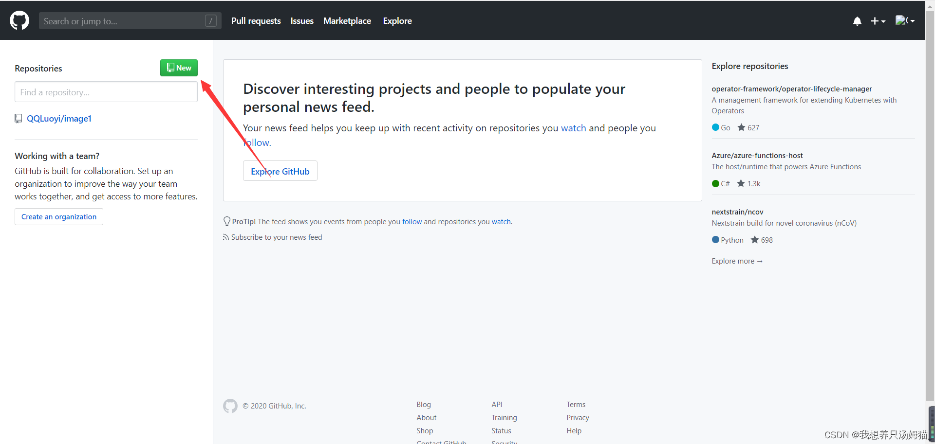This screenshot has width=935, height=444.
Task: Click the RSS icon beside Subscribe
Action: click(225, 237)
